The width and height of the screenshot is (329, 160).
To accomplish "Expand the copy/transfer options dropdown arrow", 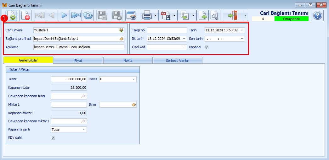I will [x=193, y=15].
